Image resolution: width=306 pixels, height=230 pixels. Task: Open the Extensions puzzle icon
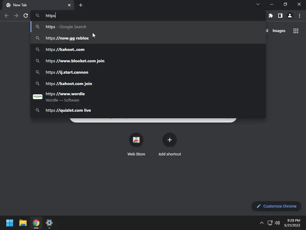(271, 16)
